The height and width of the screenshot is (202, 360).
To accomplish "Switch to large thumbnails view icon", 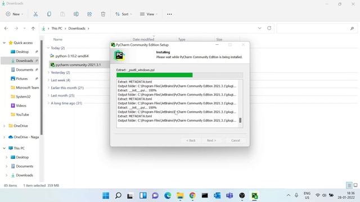I will tap(355, 185).
